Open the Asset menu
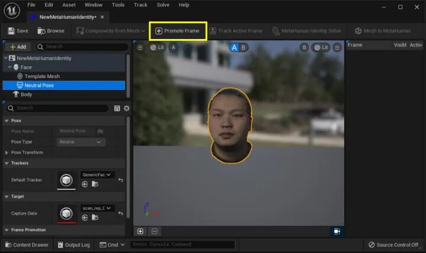This screenshot has width=426, height=253. (x=69, y=5)
